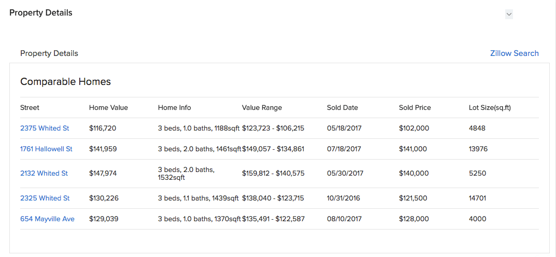Click the Comparable Homes heading

tap(65, 81)
